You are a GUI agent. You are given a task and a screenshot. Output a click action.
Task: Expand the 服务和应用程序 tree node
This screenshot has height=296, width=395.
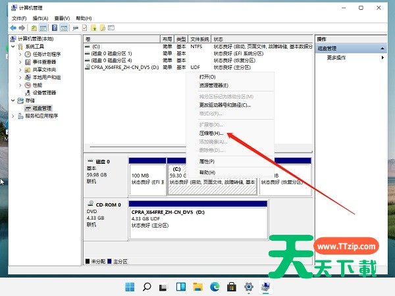click(x=14, y=116)
